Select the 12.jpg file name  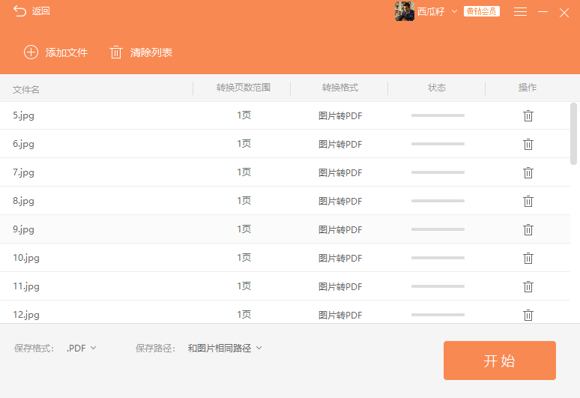[x=26, y=315]
